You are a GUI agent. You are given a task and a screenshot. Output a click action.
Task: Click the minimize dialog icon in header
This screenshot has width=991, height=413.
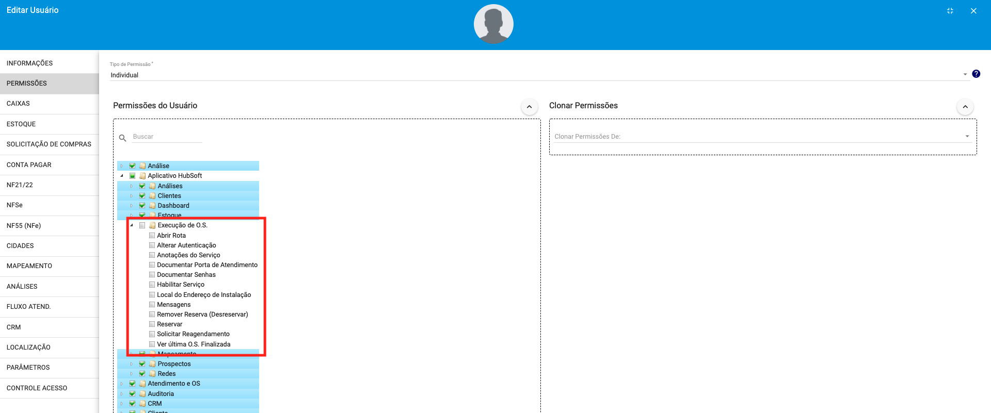[x=950, y=11]
